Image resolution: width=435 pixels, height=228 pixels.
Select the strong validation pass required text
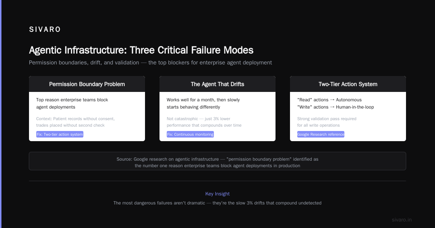[327, 122]
